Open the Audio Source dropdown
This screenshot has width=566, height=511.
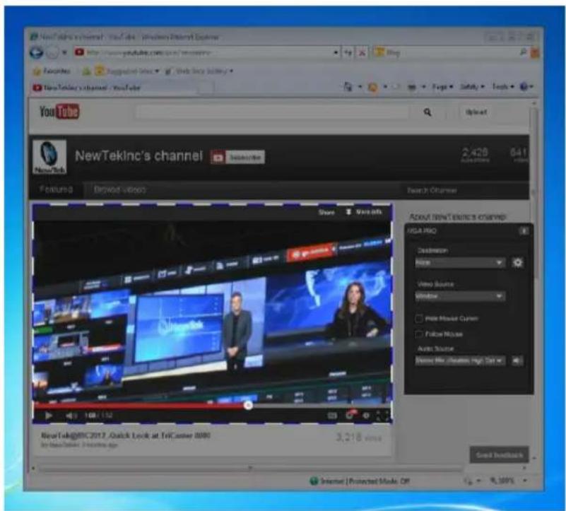460,360
